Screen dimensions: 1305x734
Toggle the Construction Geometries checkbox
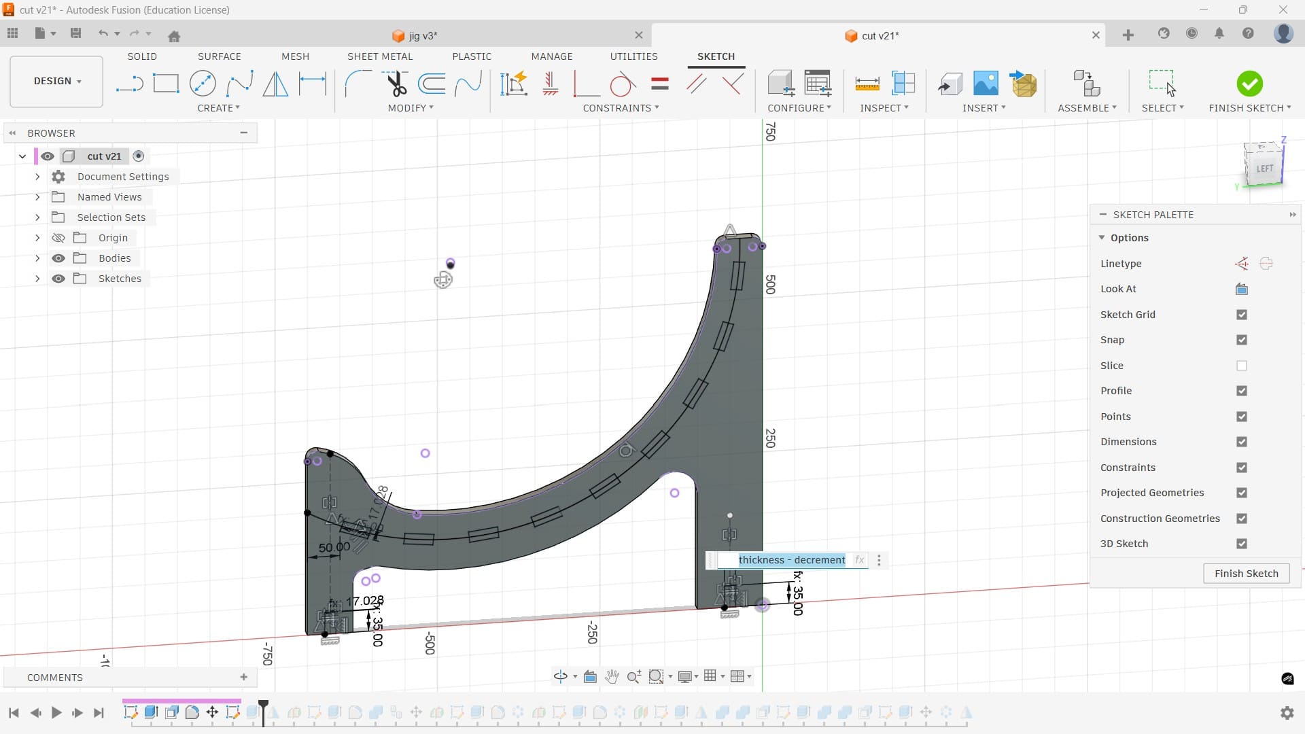(1241, 519)
